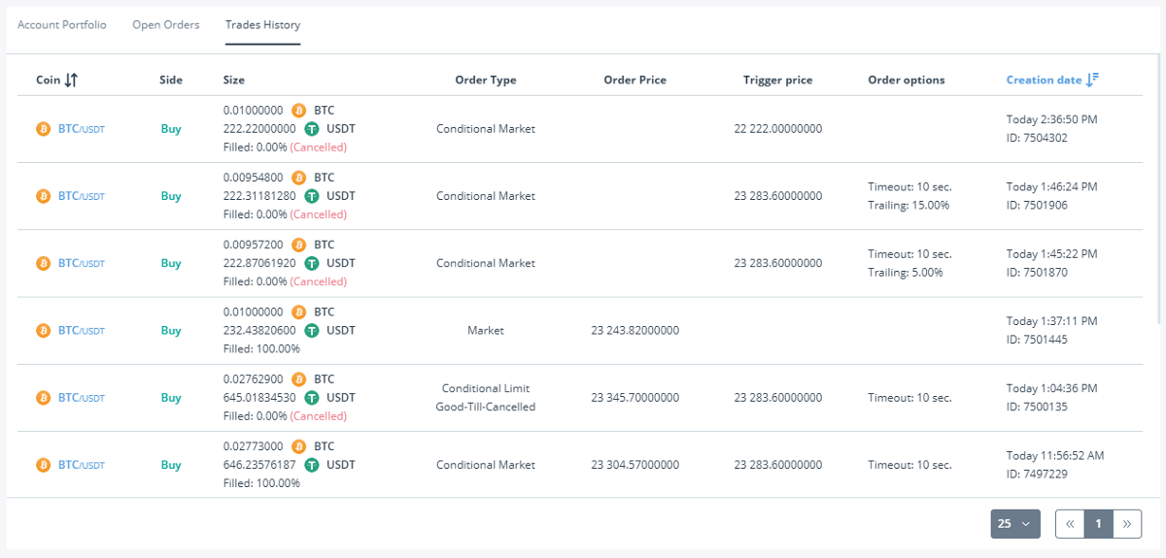This screenshot has width=1166, height=558.
Task: Click green USDT icon next to 646.23576187
Action: (x=312, y=465)
